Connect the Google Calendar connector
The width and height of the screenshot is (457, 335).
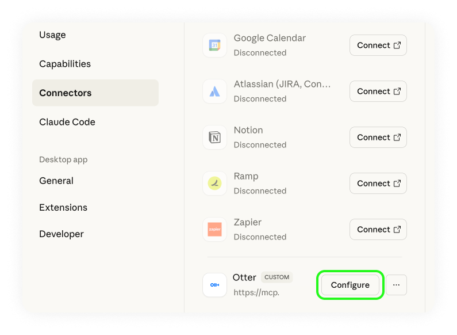(378, 45)
